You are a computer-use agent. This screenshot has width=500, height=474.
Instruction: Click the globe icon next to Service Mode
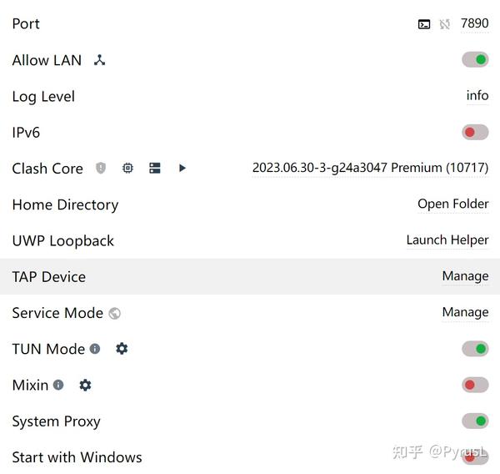point(115,313)
